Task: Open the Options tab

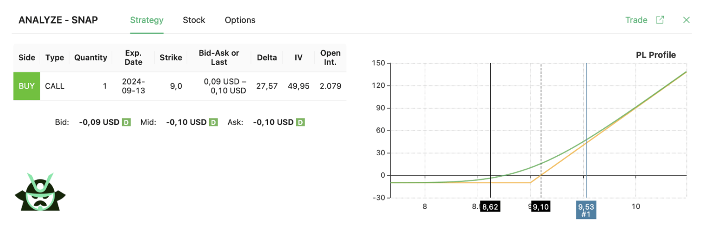Action: tap(240, 20)
